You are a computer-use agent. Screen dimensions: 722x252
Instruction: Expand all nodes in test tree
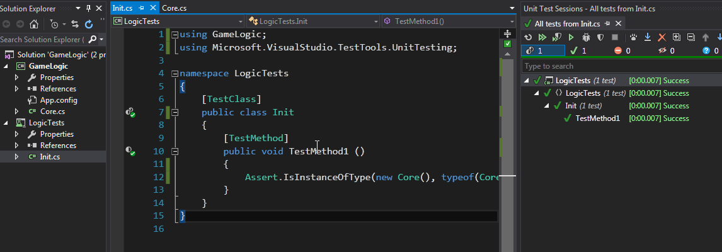(676, 37)
